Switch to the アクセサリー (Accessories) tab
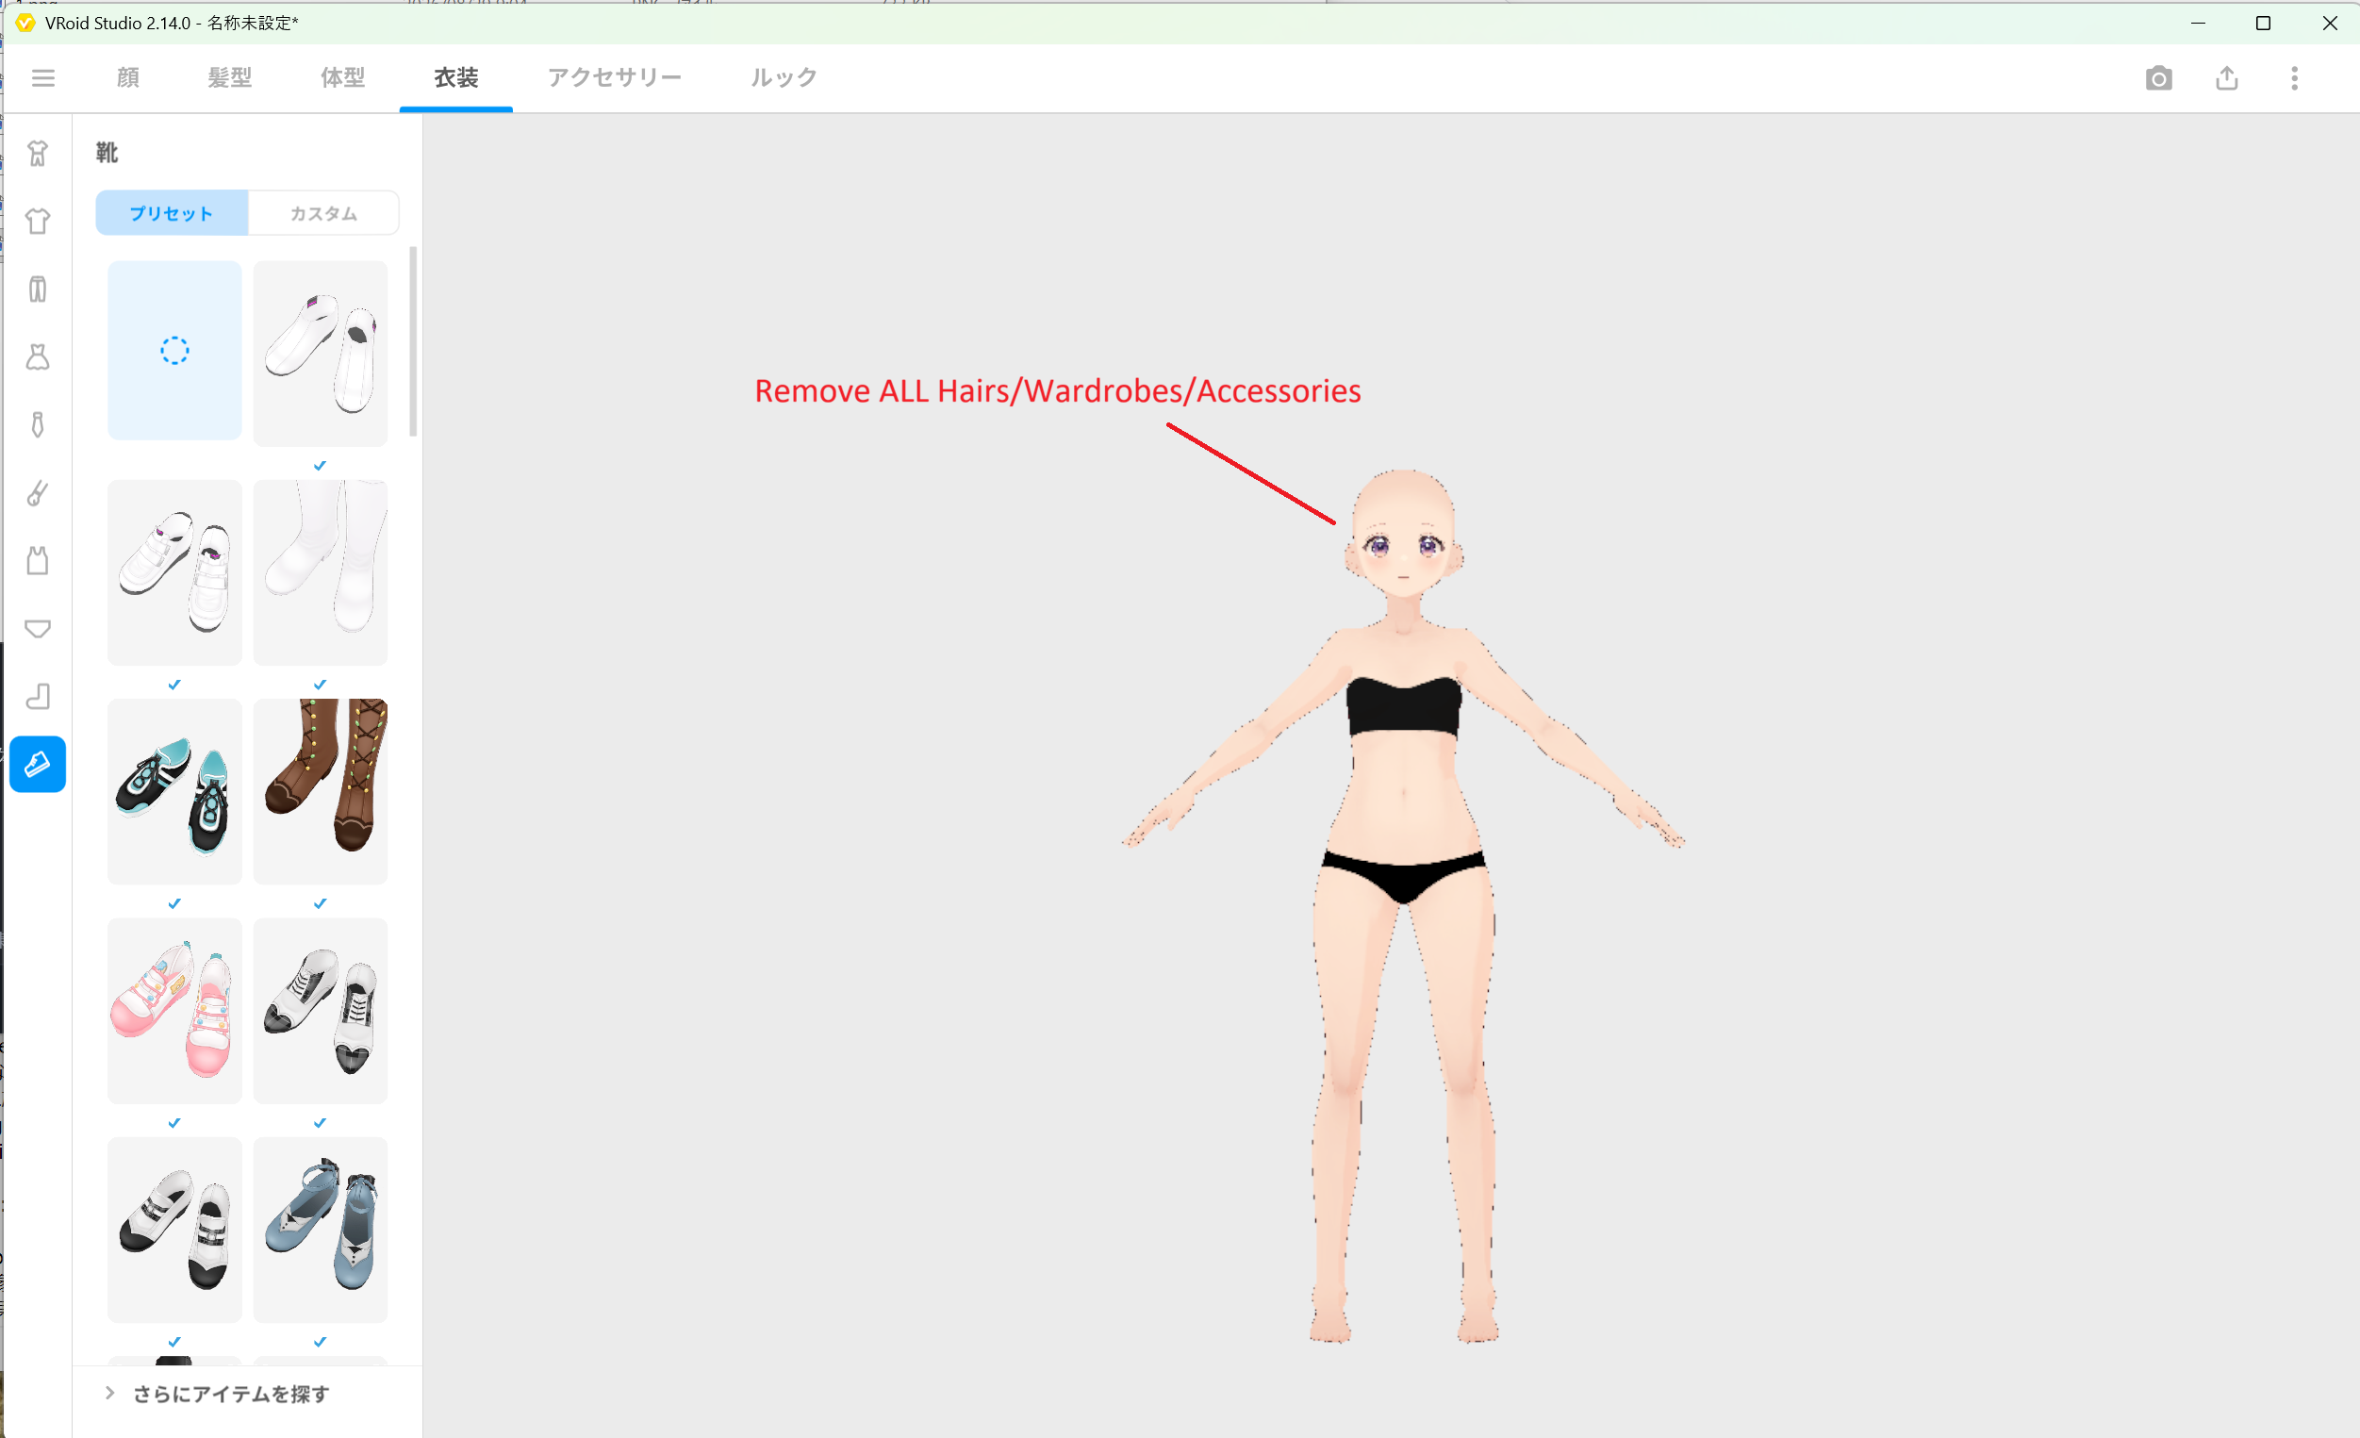The image size is (2360, 1438). point(615,77)
